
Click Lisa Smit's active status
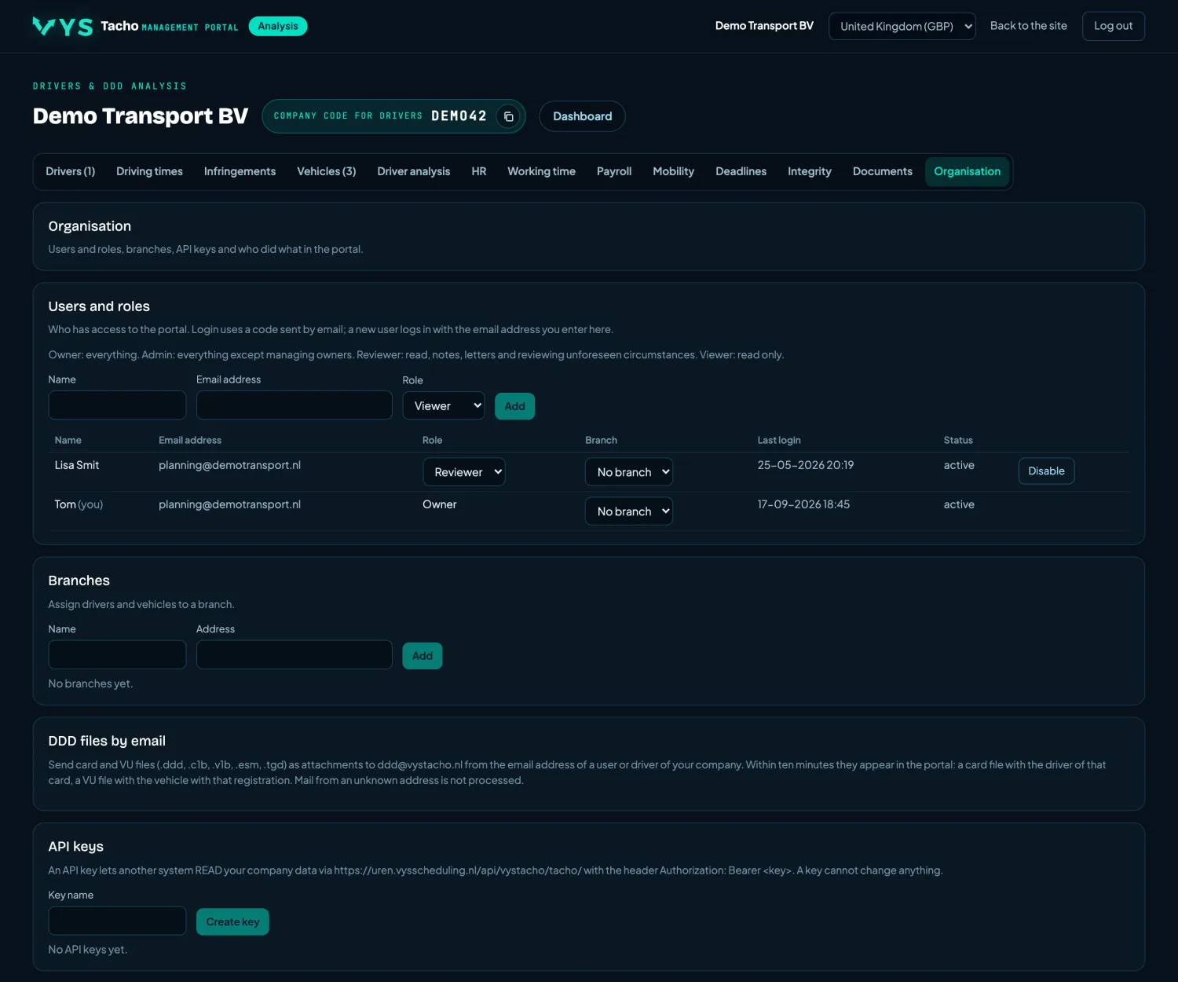coord(959,465)
